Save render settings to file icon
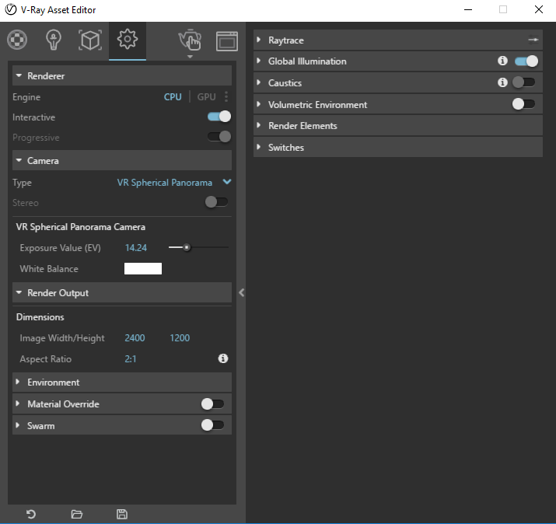 coord(122,514)
